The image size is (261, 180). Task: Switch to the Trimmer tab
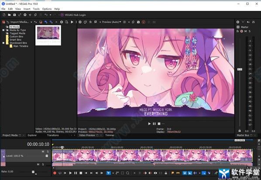coord(110,135)
